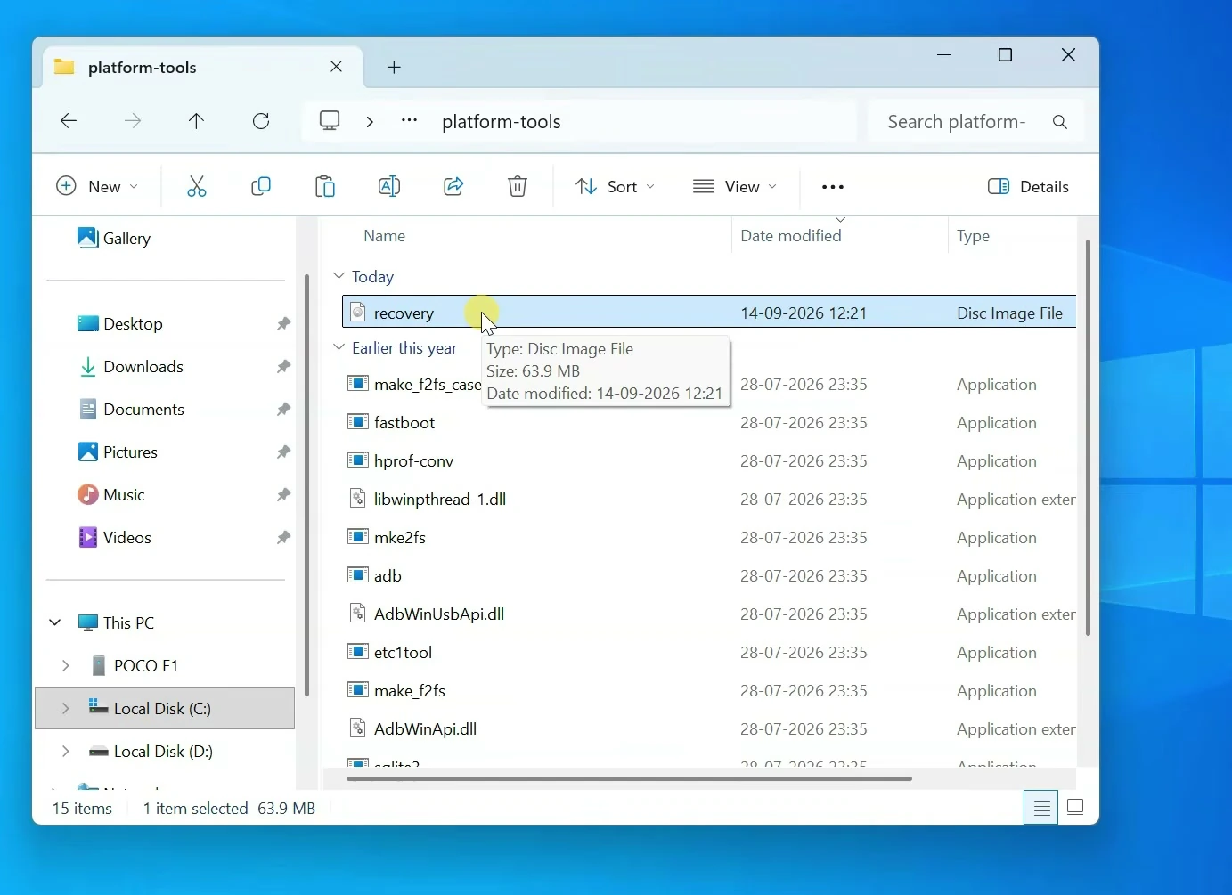Image resolution: width=1232 pixels, height=895 pixels.
Task: Go back with the left arrow
Action: 69,121
